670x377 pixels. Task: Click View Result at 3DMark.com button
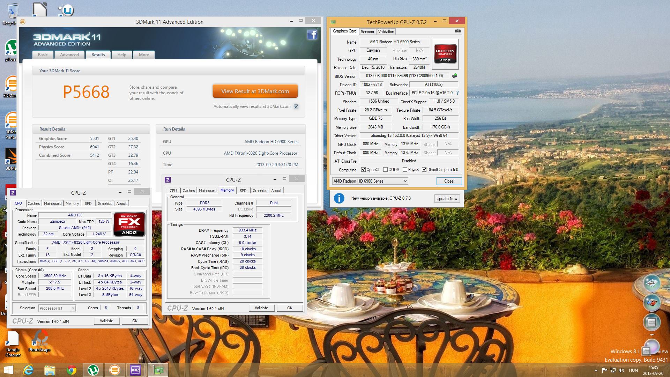pyautogui.click(x=255, y=91)
